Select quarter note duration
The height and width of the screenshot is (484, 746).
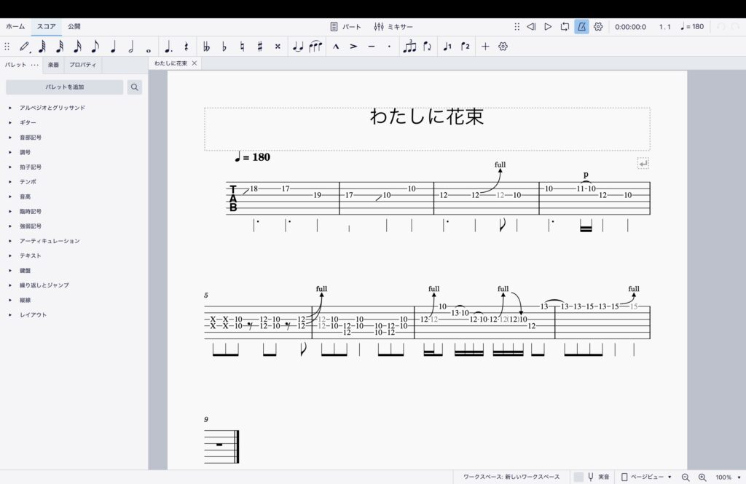[x=113, y=47]
